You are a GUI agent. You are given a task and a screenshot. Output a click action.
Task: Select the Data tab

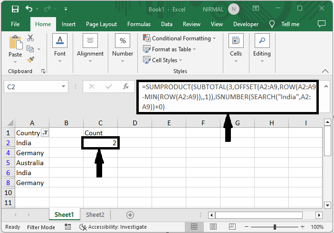[167, 24]
